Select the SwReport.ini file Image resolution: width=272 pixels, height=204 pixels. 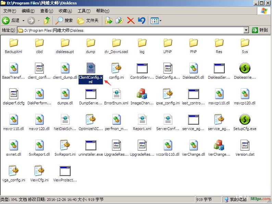65,148
